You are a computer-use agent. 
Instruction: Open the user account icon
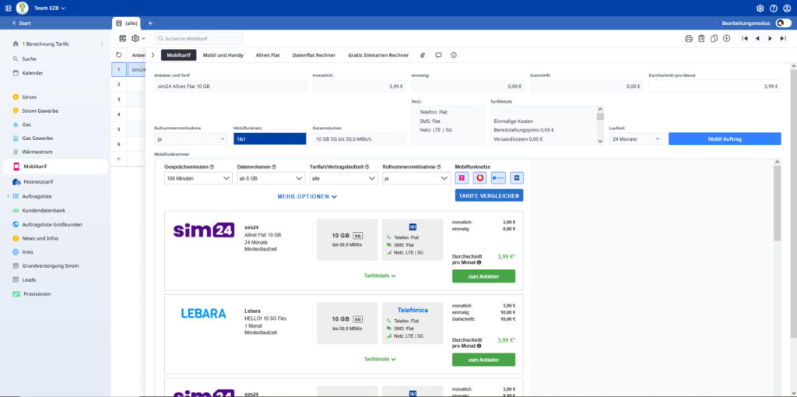click(x=787, y=8)
